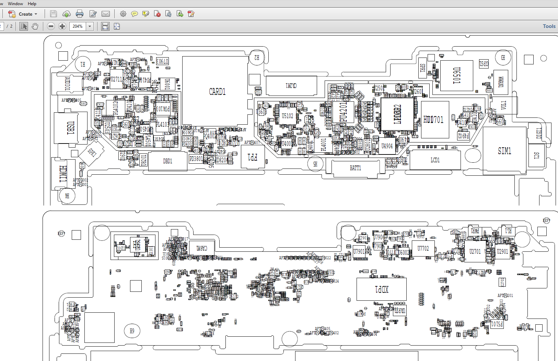Image resolution: width=558 pixels, height=361 pixels.
Task: Zoom out with the minus button
Action: click(x=51, y=26)
